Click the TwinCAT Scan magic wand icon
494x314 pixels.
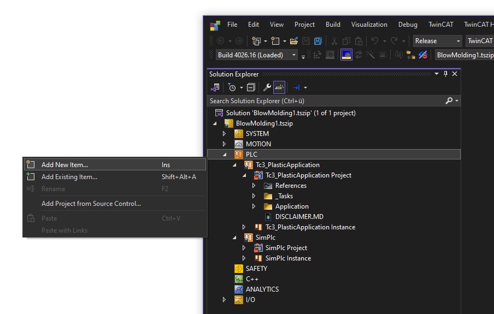pos(370,55)
